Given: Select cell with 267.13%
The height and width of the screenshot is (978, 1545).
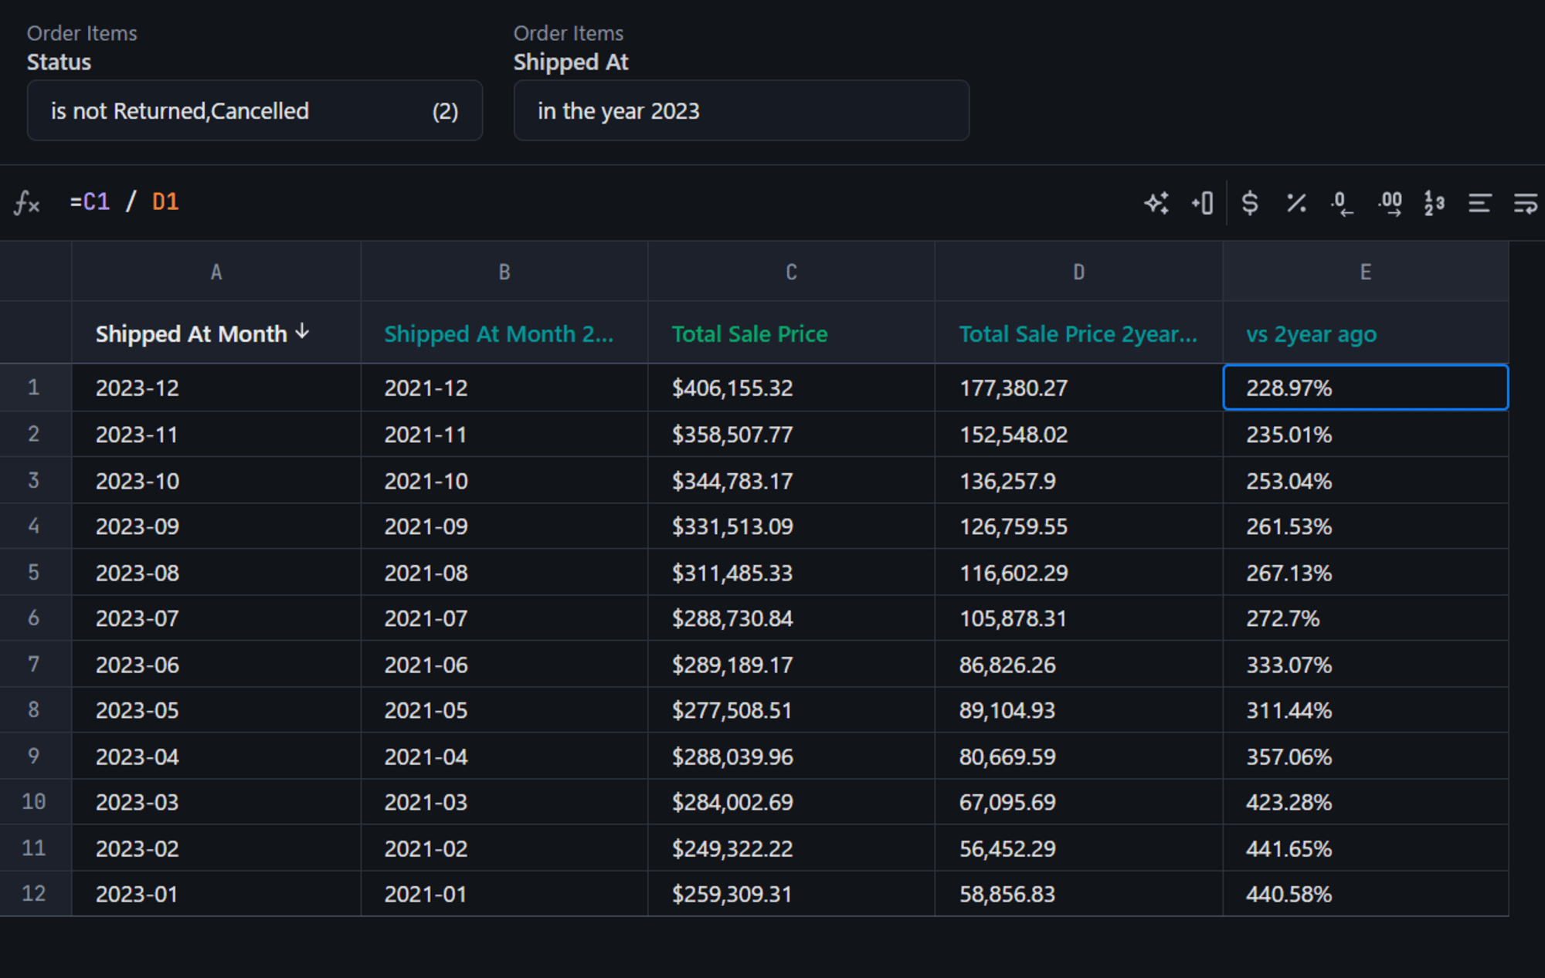Looking at the screenshot, I should pyautogui.click(x=1366, y=573).
